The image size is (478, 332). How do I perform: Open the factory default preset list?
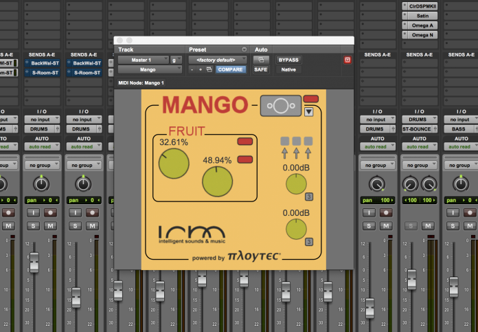coord(218,60)
